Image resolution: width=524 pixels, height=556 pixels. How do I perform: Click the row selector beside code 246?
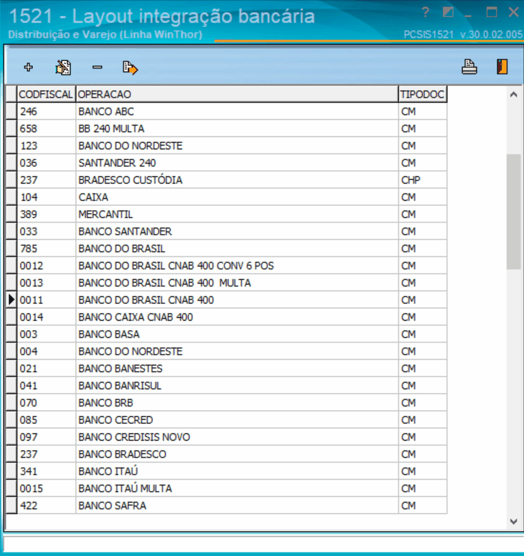point(11,111)
